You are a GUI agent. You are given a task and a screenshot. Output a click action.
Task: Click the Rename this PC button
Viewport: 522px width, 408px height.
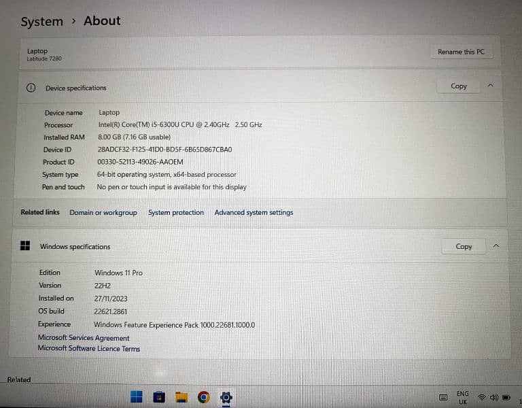[461, 52]
